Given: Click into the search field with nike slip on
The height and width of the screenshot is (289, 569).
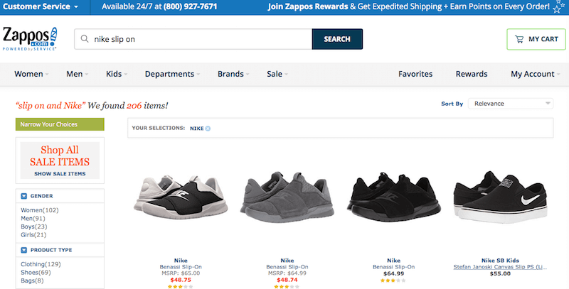Looking at the screenshot, I should (x=193, y=39).
